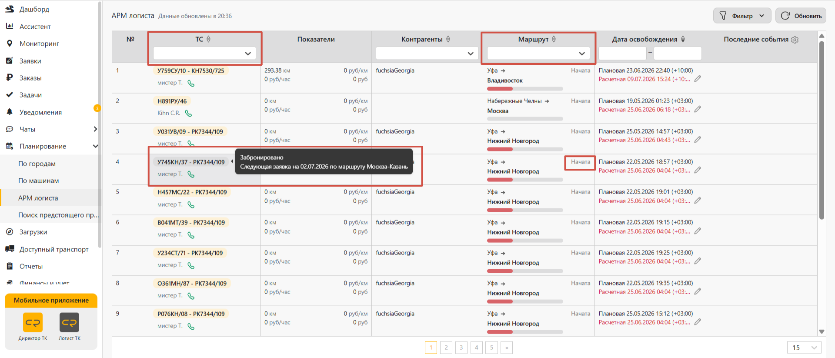Click Мобильное приложение banner
Screen dimensions: 835x358
click(51, 300)
